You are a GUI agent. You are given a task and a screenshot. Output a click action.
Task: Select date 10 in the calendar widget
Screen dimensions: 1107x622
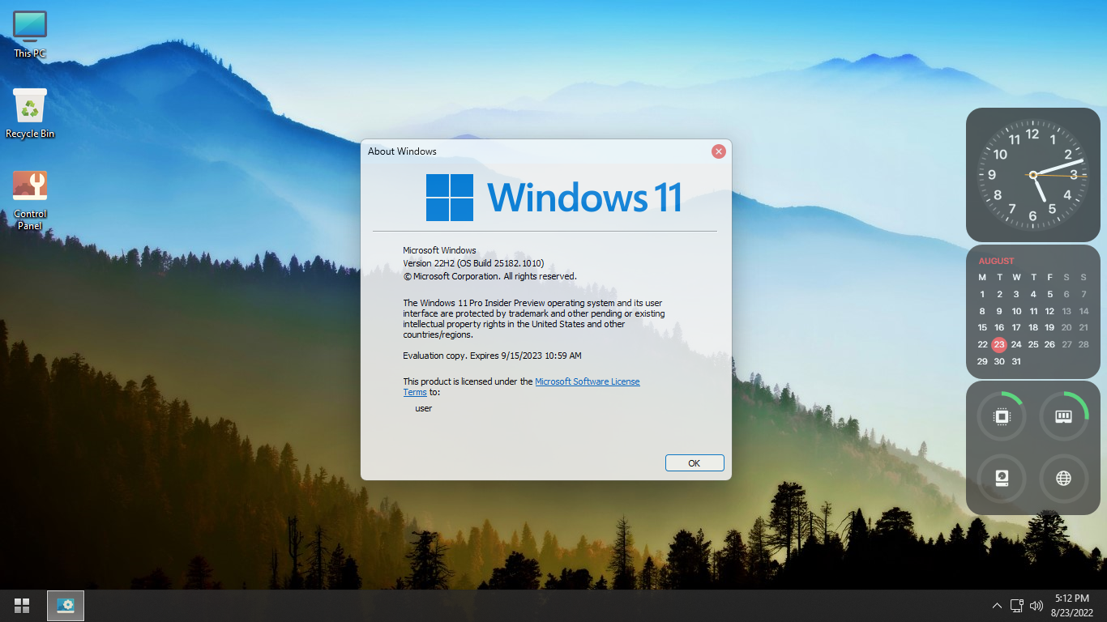[1016, 311]
